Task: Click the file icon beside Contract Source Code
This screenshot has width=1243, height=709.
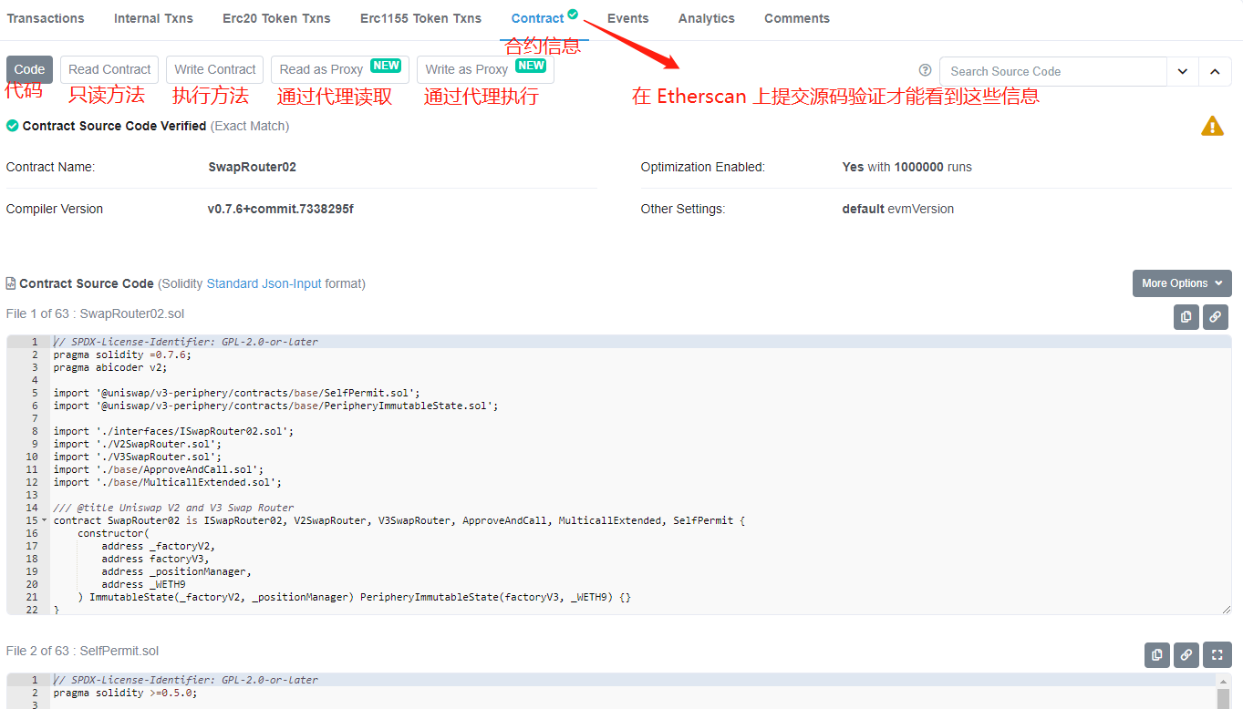Action: [11, 283]
